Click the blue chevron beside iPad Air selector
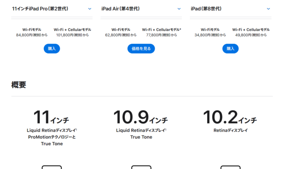This screenshot has height=169, width=284. pos(179,9)
